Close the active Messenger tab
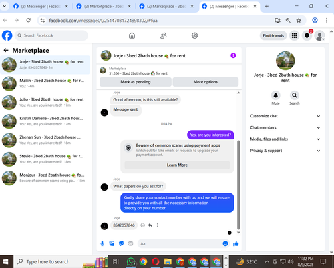The width and height of the screenshot is (334, 268). click(x=255, y=6)
